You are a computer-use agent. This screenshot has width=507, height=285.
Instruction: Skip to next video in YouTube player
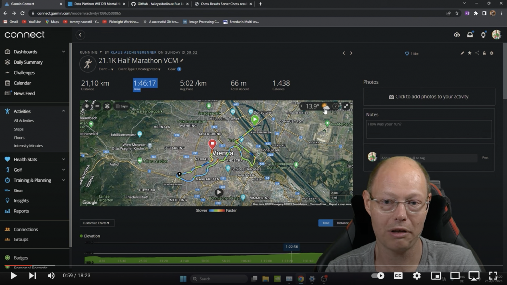pyautogui.click(x=32, y=275)
